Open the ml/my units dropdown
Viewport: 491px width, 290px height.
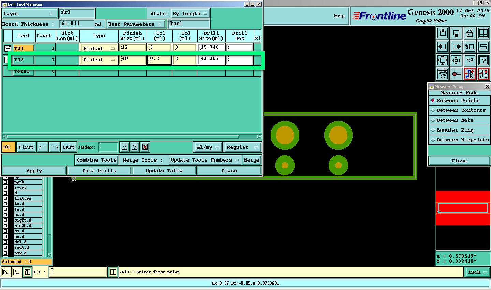208,147
